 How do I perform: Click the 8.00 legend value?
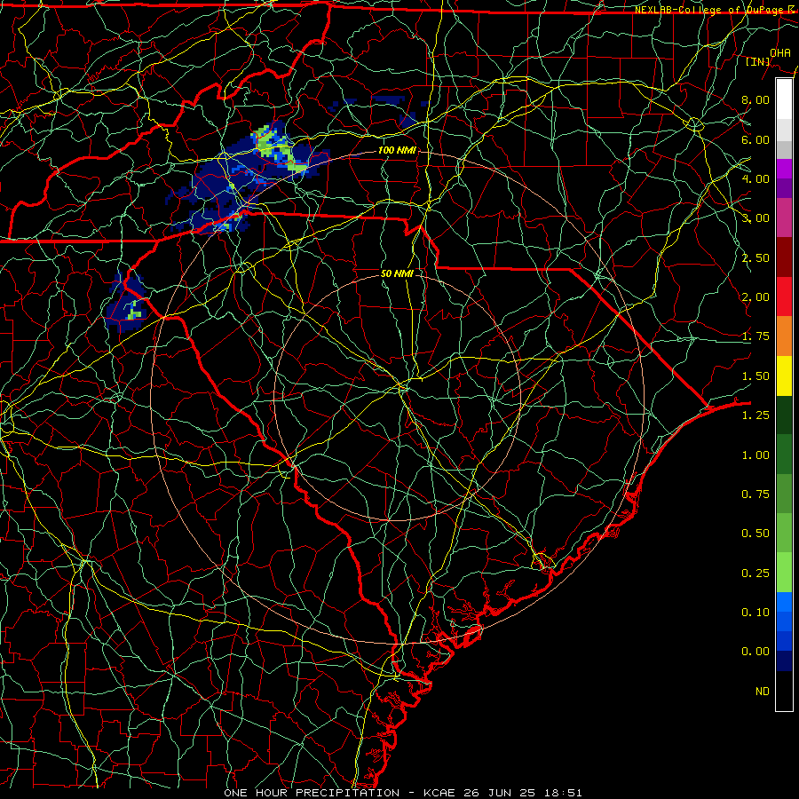[755, 99]
